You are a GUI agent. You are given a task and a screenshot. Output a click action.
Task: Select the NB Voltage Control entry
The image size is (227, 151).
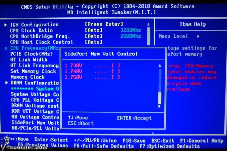[35, 117]
